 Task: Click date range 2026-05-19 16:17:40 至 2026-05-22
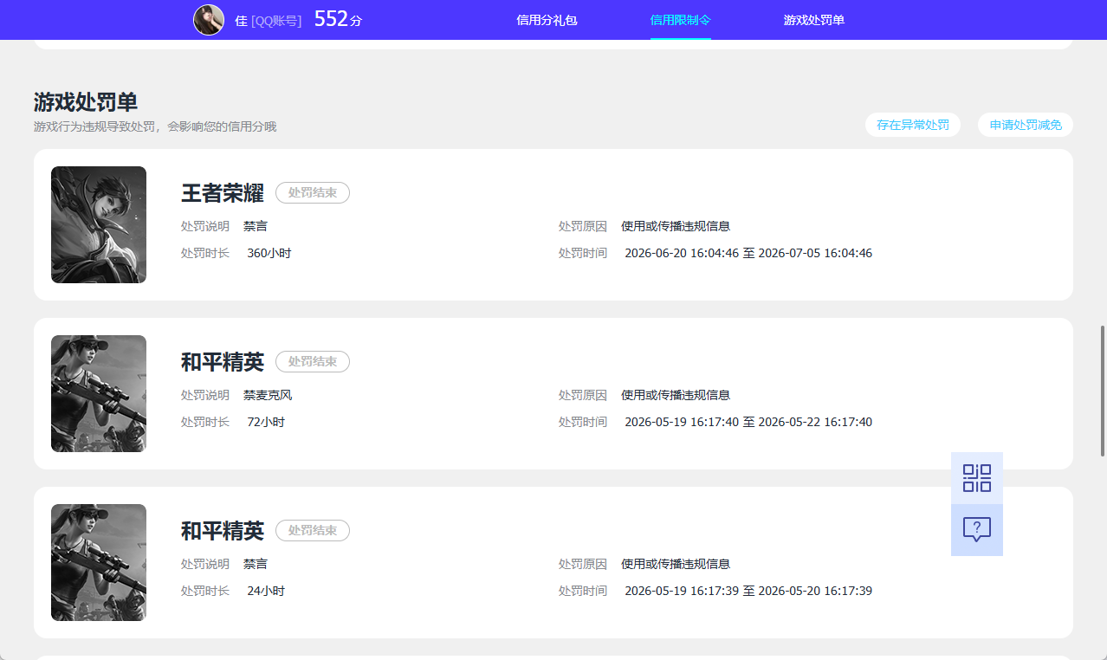(x=748, y=422)
